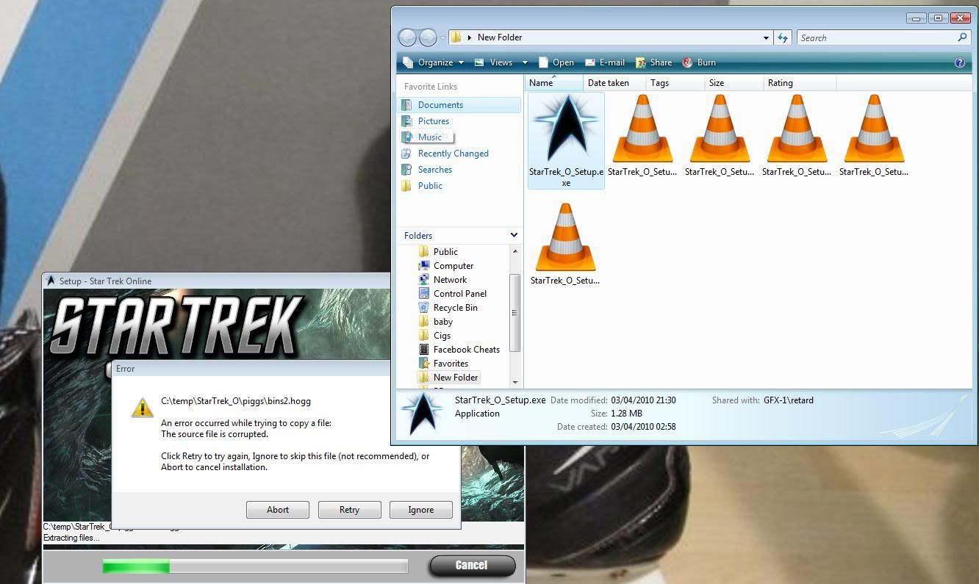Click the Burn disc toolbar icon

688,62
